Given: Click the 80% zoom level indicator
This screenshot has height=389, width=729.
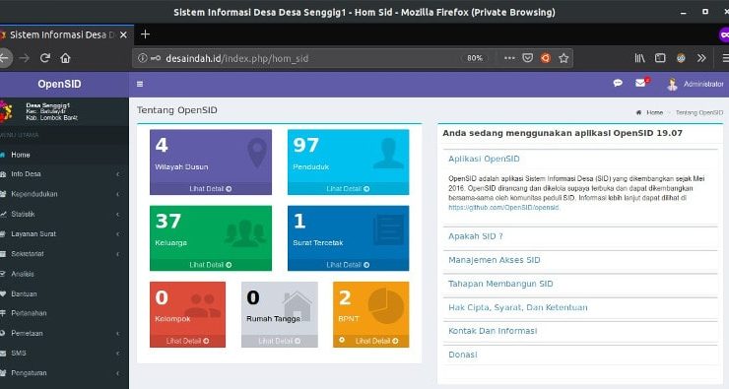Looking at the screenshot, I should [475, 58].
